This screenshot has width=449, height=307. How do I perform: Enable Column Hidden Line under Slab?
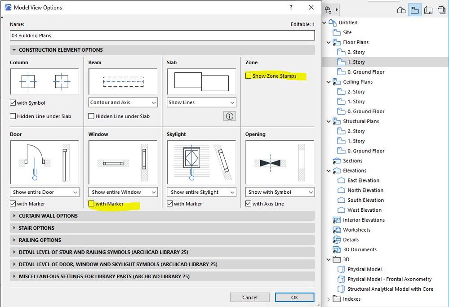(x=13, y=116)
